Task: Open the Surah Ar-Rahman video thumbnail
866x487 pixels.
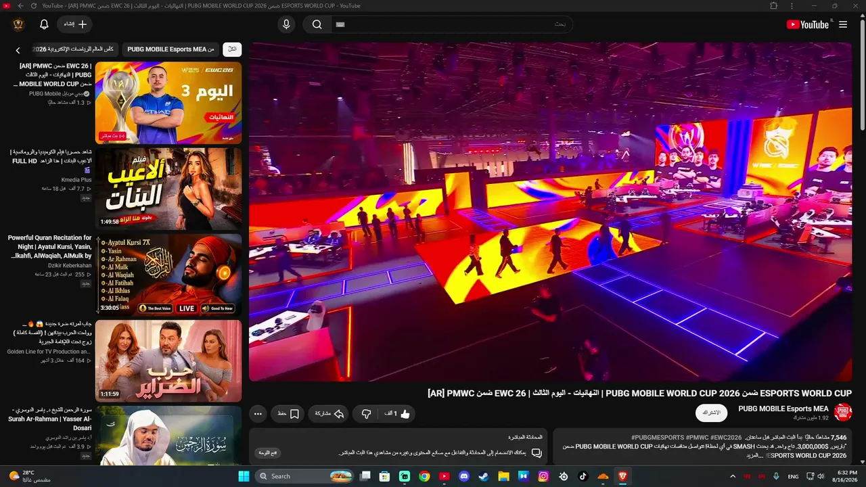Action: tap(168, 436)
